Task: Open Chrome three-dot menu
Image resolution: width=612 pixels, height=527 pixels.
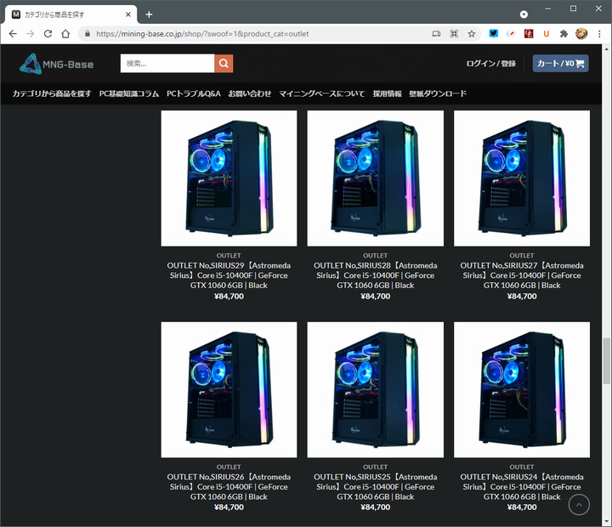Action: pos(599,34)
